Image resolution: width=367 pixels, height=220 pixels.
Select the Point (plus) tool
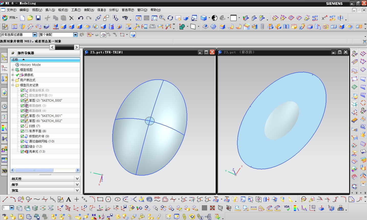pos(76,199)
